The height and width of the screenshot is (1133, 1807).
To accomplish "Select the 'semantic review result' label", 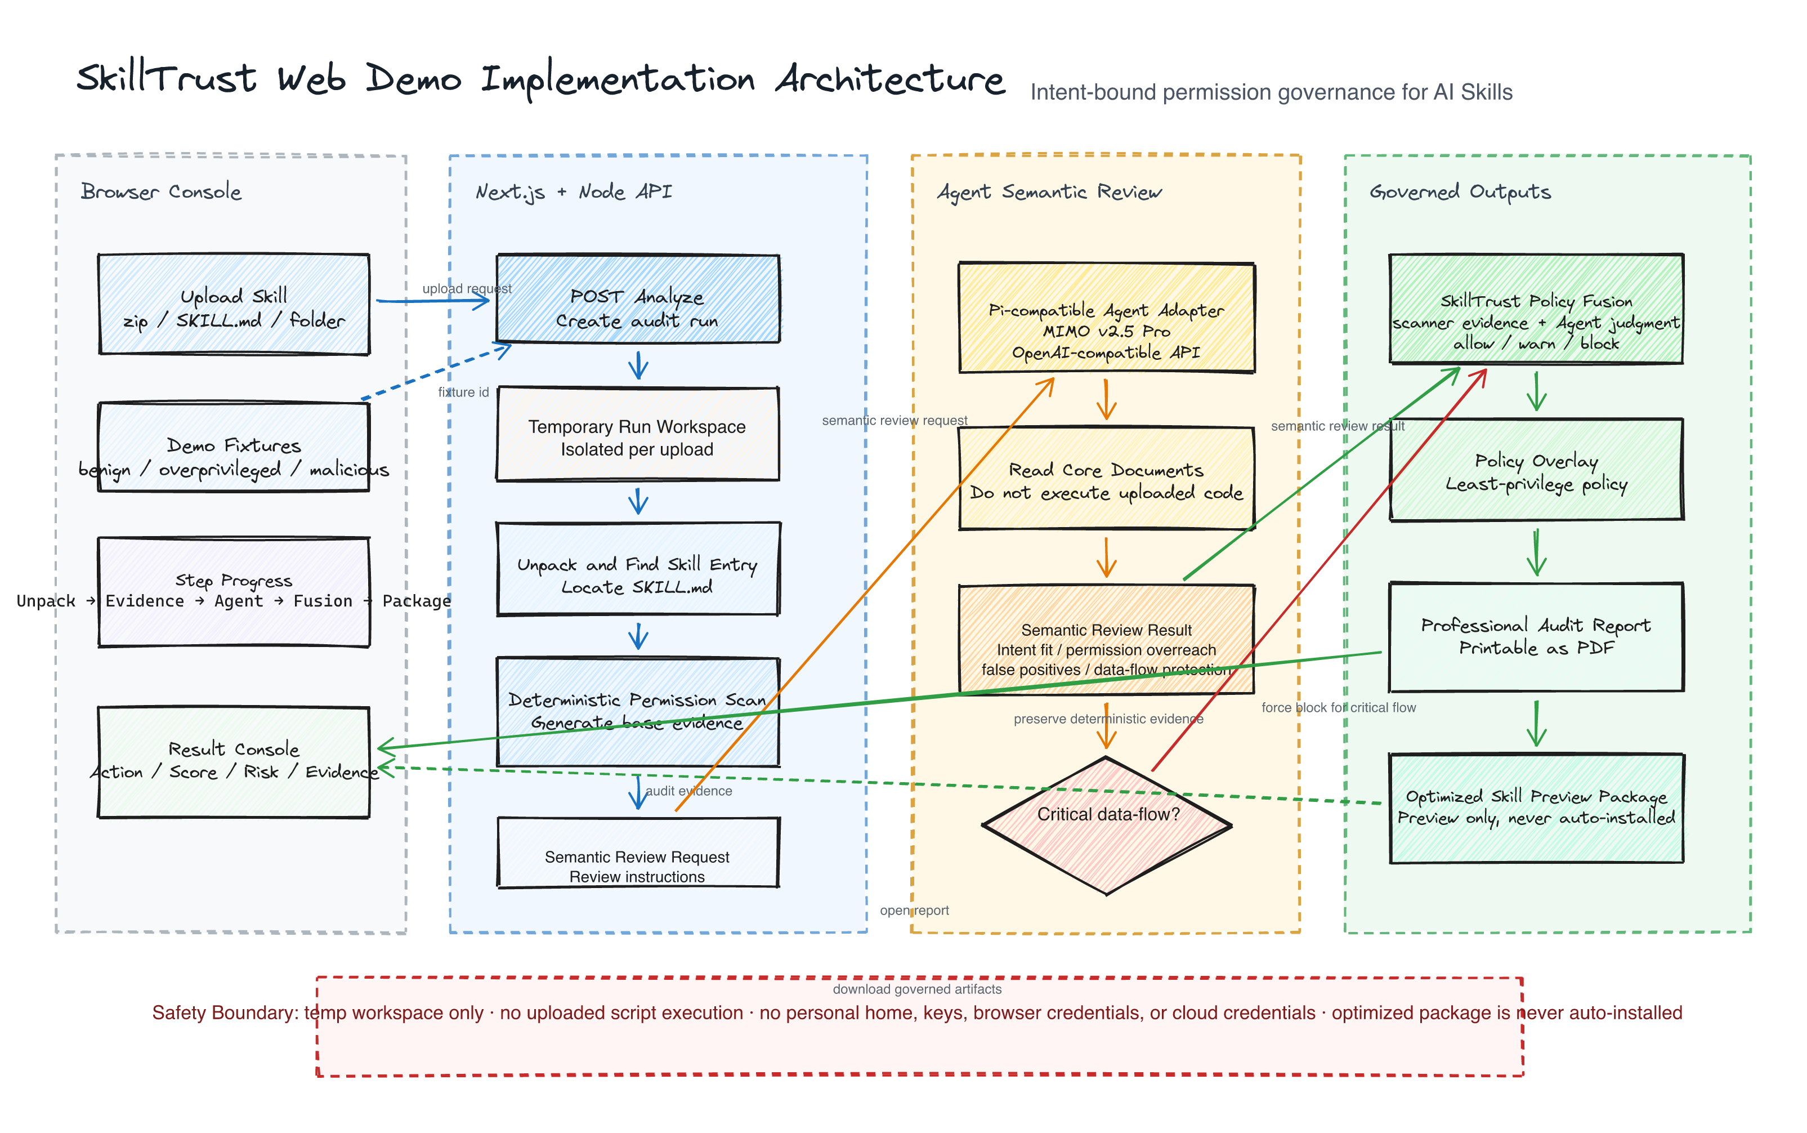I will (1337, 426).
